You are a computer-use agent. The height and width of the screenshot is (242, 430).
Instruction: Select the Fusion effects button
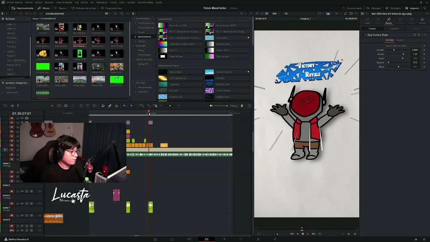372,29
